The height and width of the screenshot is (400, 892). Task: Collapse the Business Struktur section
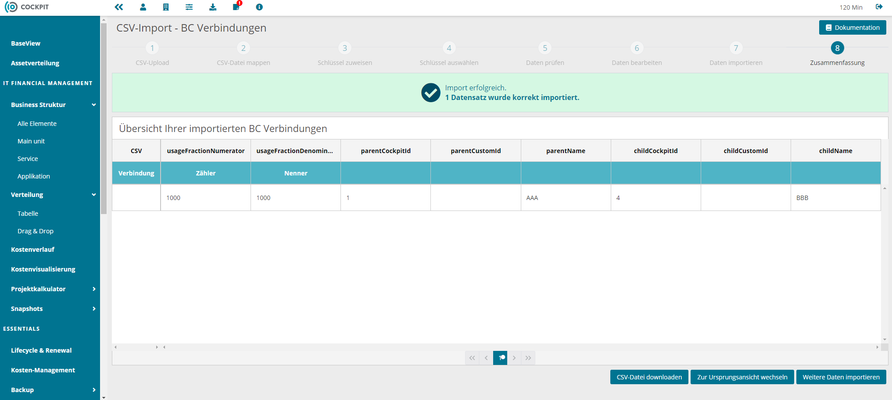[x=94, y=105]
